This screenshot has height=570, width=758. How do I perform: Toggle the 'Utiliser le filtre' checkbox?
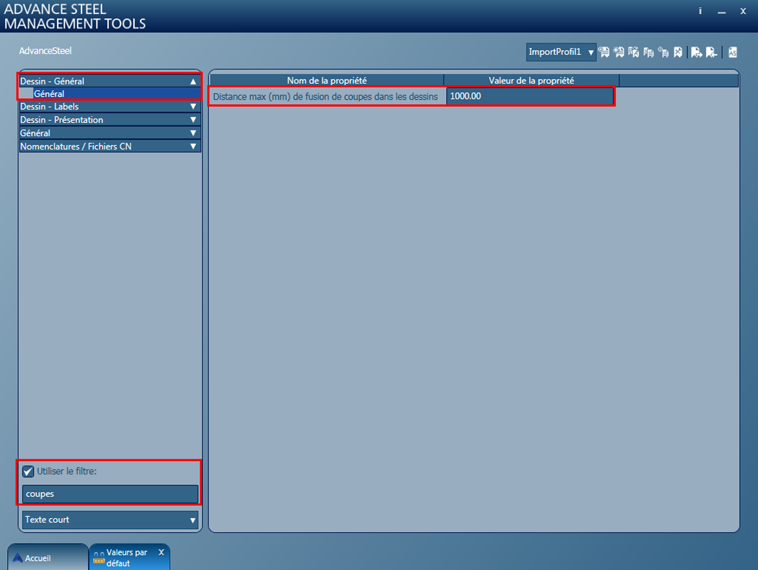pos(28,471)
